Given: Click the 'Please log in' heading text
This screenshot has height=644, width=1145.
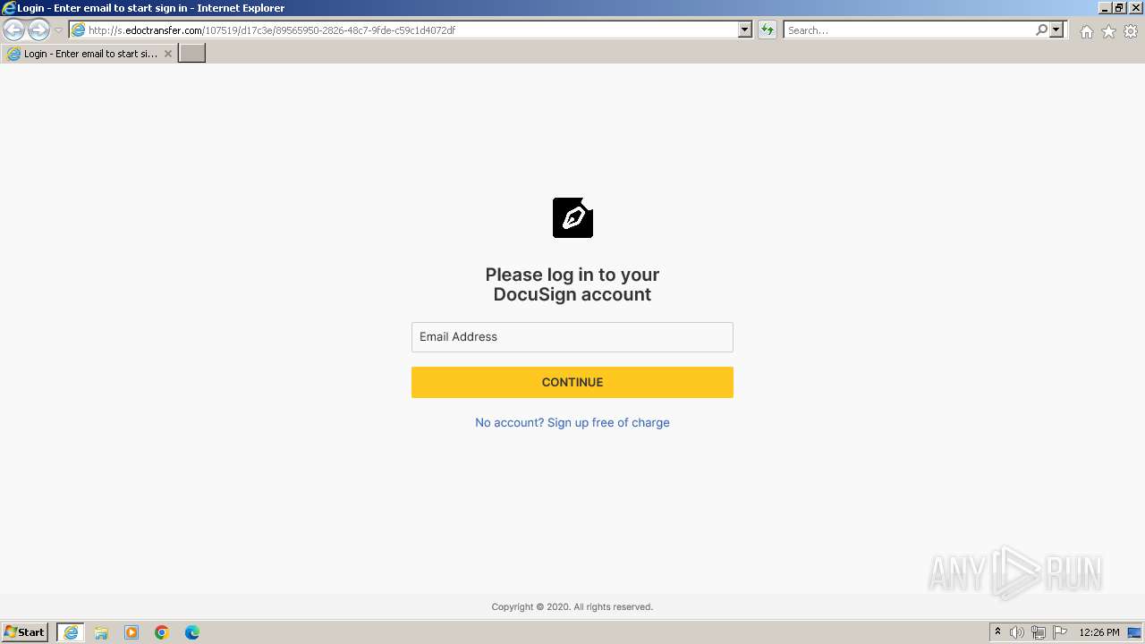Looking at the screenshot, I should coord(572,284).
